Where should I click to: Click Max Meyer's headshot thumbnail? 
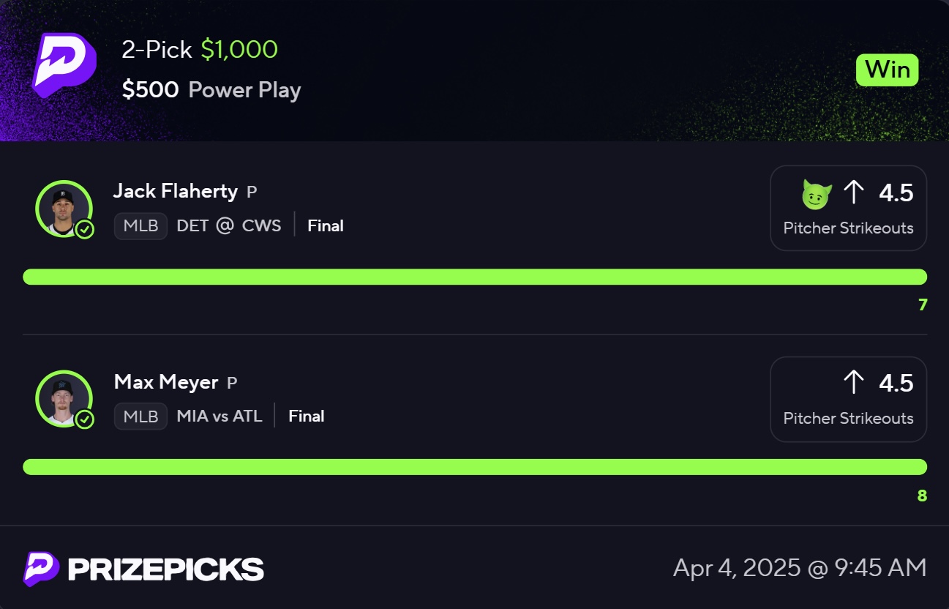tap(63, 399)
